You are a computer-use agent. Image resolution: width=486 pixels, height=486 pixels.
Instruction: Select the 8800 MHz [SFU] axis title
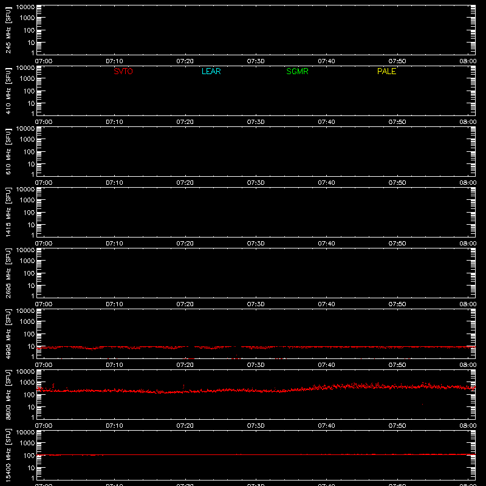pos(8,394)
